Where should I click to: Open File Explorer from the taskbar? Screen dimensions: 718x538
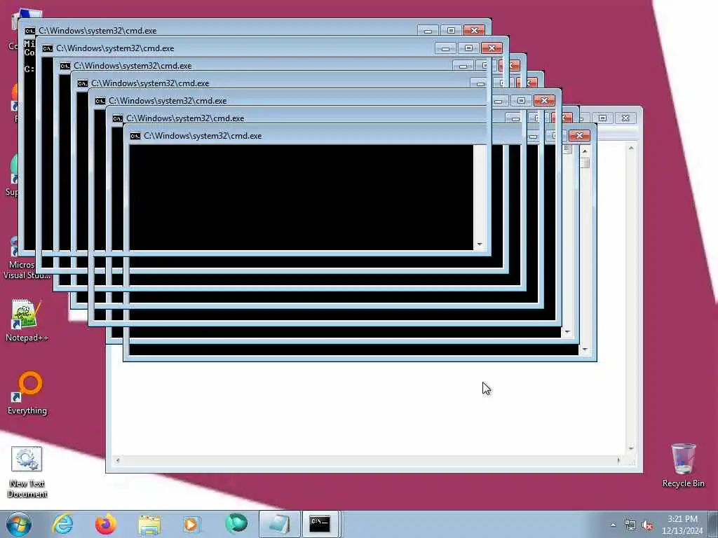[x=149, y=524]
